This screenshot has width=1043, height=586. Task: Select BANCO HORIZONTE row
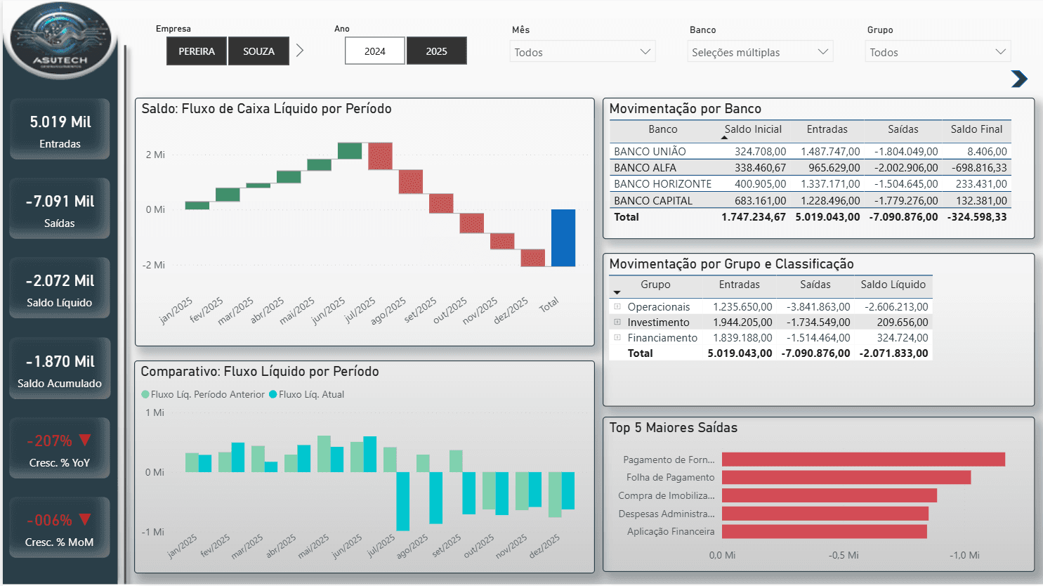(x=811, y=183)
